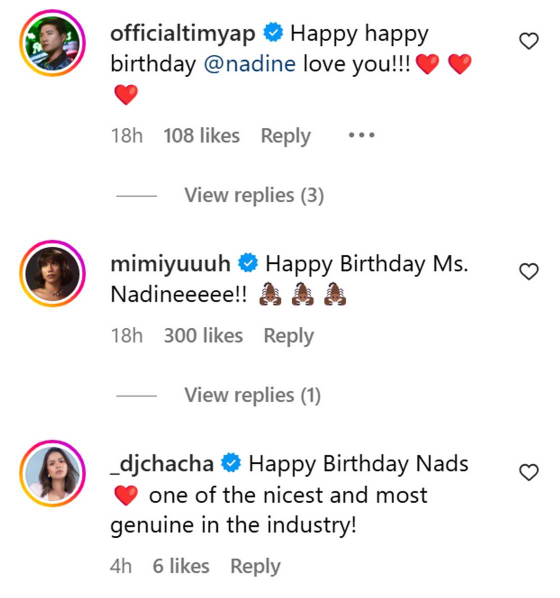Expand View replies (1) under mimiyuuuh

252,395
